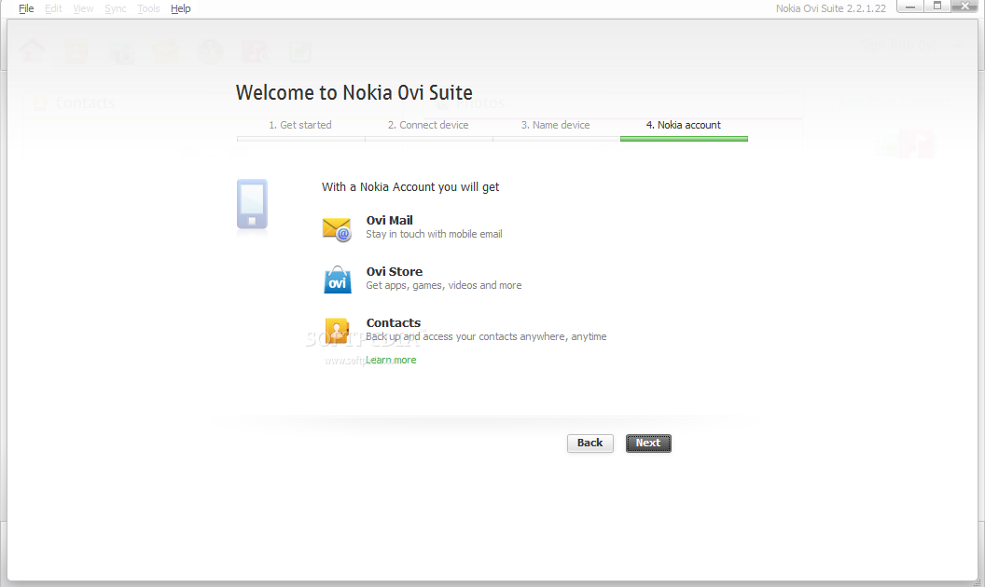Open the Tools menu
The width and height of the screenshot is (985, 587).
coord(148,8)
